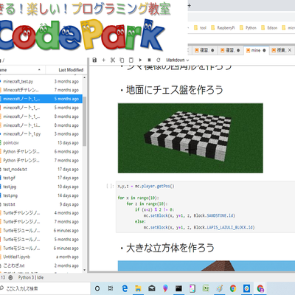Screen dimensions: 295x295
Task: Click the heading 大きな立方体を作ろう
Action: [170, 248]
